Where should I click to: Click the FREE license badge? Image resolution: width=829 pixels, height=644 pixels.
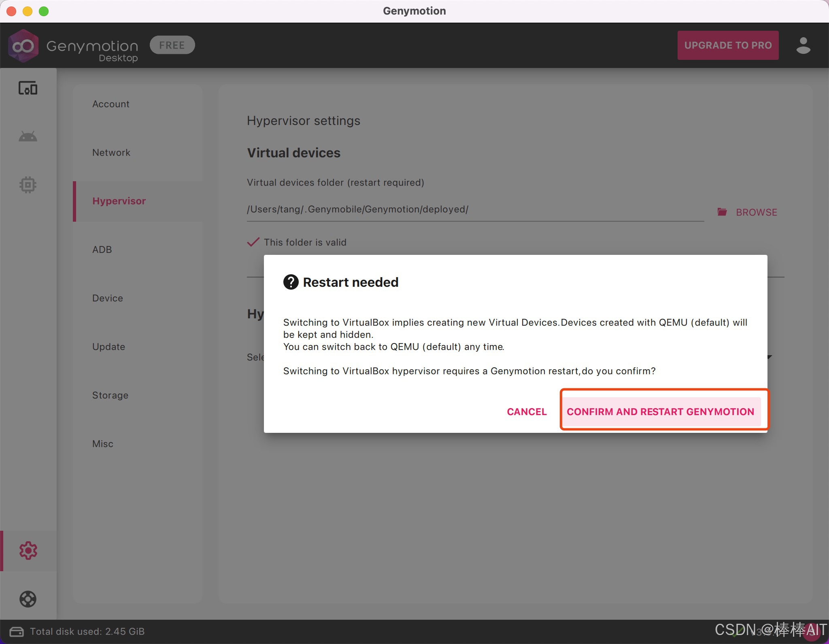click(172, 45)
